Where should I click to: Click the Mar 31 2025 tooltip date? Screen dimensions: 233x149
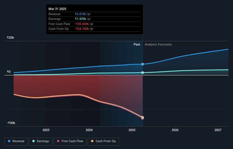point(57,9)
